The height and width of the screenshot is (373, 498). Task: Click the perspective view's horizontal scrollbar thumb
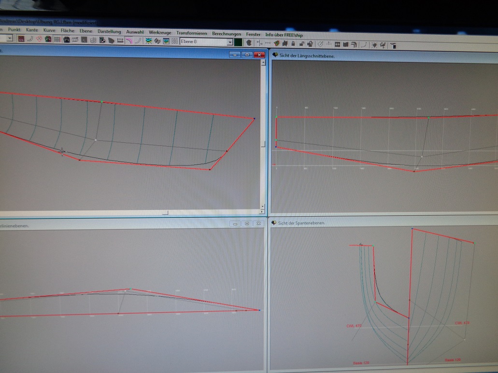tap(165, 212)
